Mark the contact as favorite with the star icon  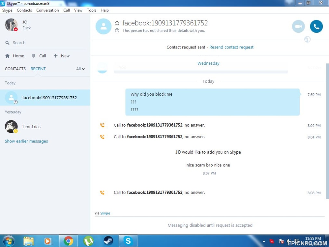click(x=117, y=23)
